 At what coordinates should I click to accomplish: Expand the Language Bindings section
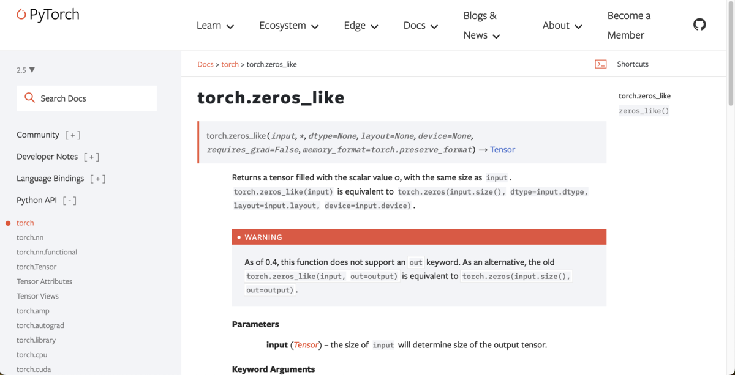click(x=98, y=178)
